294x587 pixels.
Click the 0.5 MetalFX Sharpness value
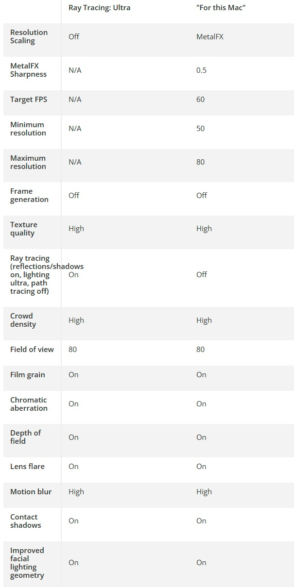(201, 70)
